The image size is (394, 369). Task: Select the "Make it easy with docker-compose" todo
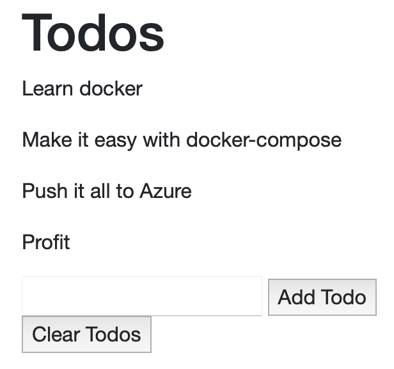(182, 140)
